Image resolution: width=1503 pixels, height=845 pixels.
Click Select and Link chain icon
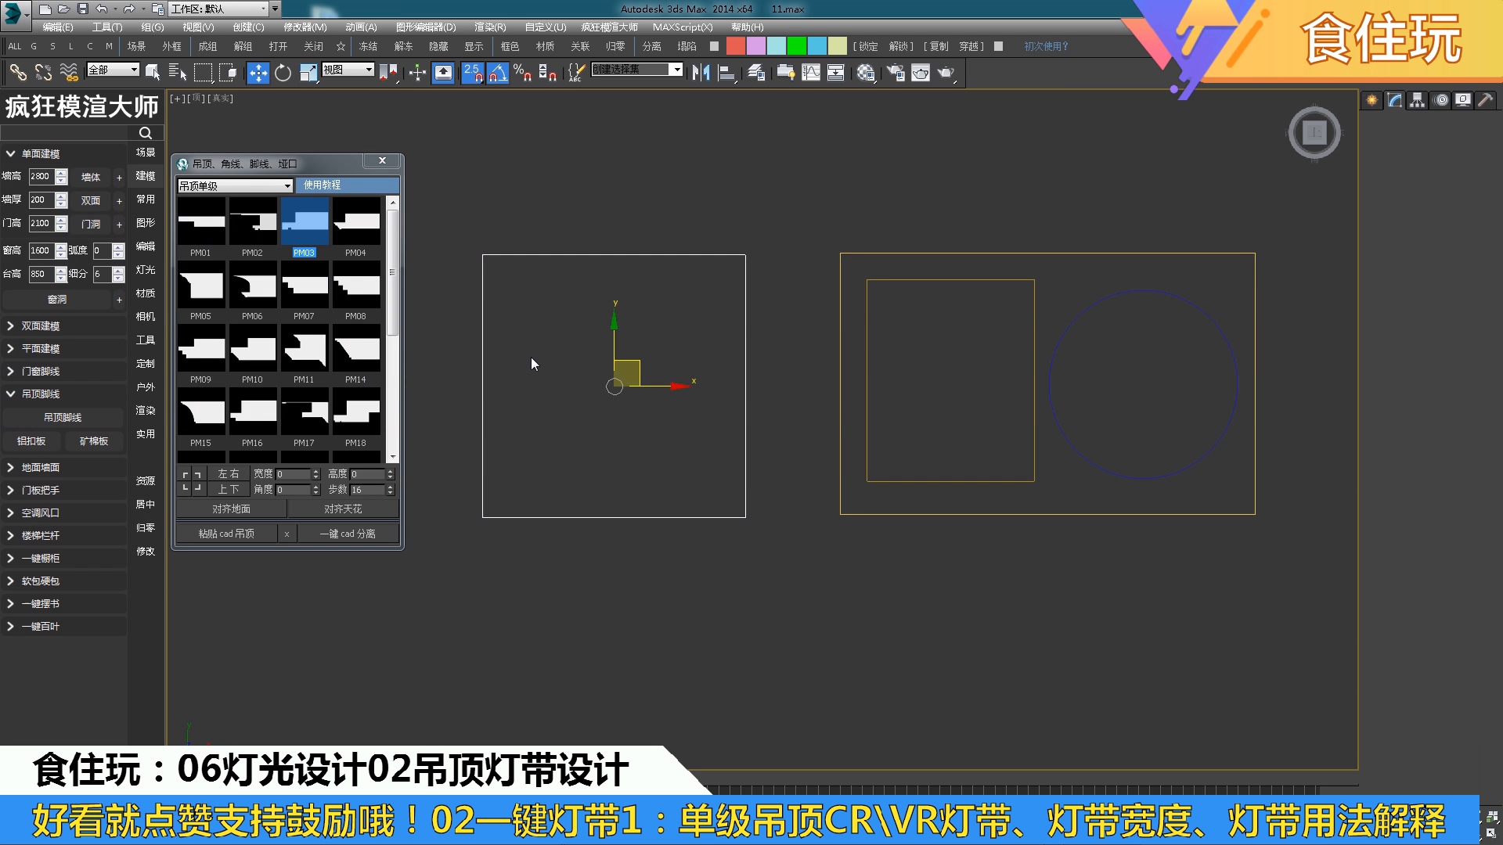coord(17,73)
